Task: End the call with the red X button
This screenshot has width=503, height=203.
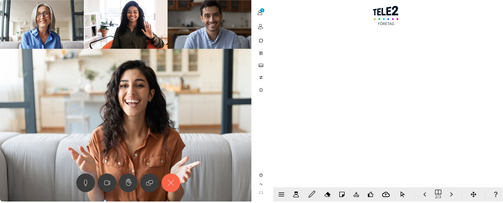Action: [171, 183]
